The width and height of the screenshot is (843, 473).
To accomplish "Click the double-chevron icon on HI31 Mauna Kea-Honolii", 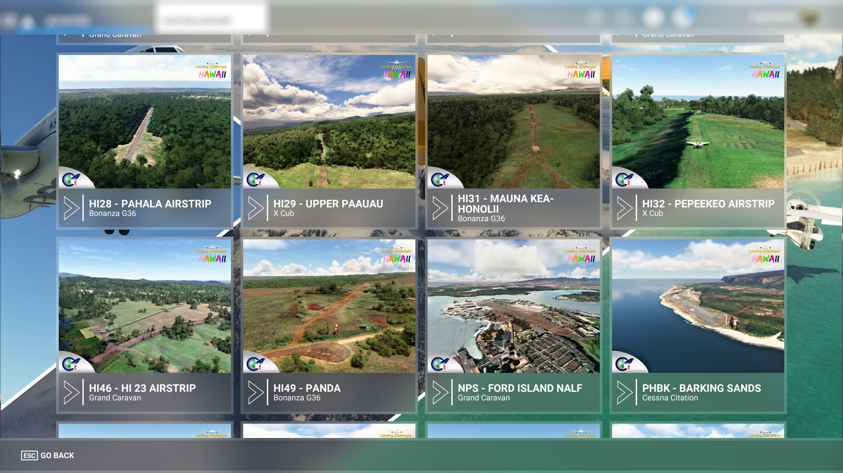I will (x=440, y=208).
